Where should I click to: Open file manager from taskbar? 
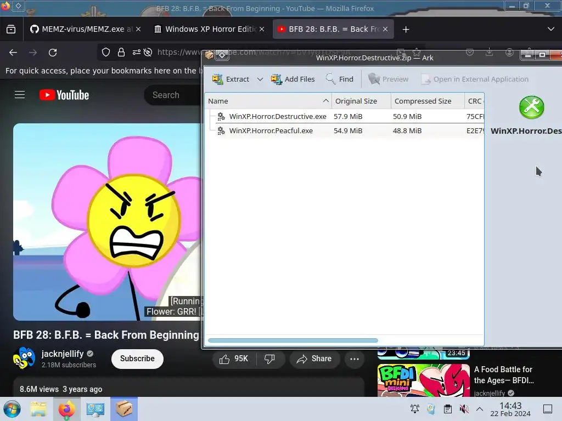[x=39, y=409]
